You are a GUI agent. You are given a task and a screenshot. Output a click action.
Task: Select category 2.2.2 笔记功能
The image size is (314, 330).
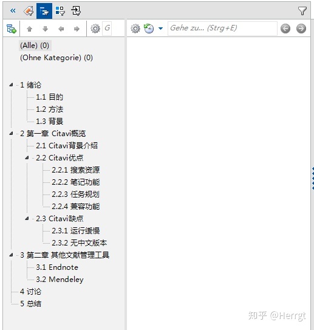pyautogui.click(x=76, y=182)
